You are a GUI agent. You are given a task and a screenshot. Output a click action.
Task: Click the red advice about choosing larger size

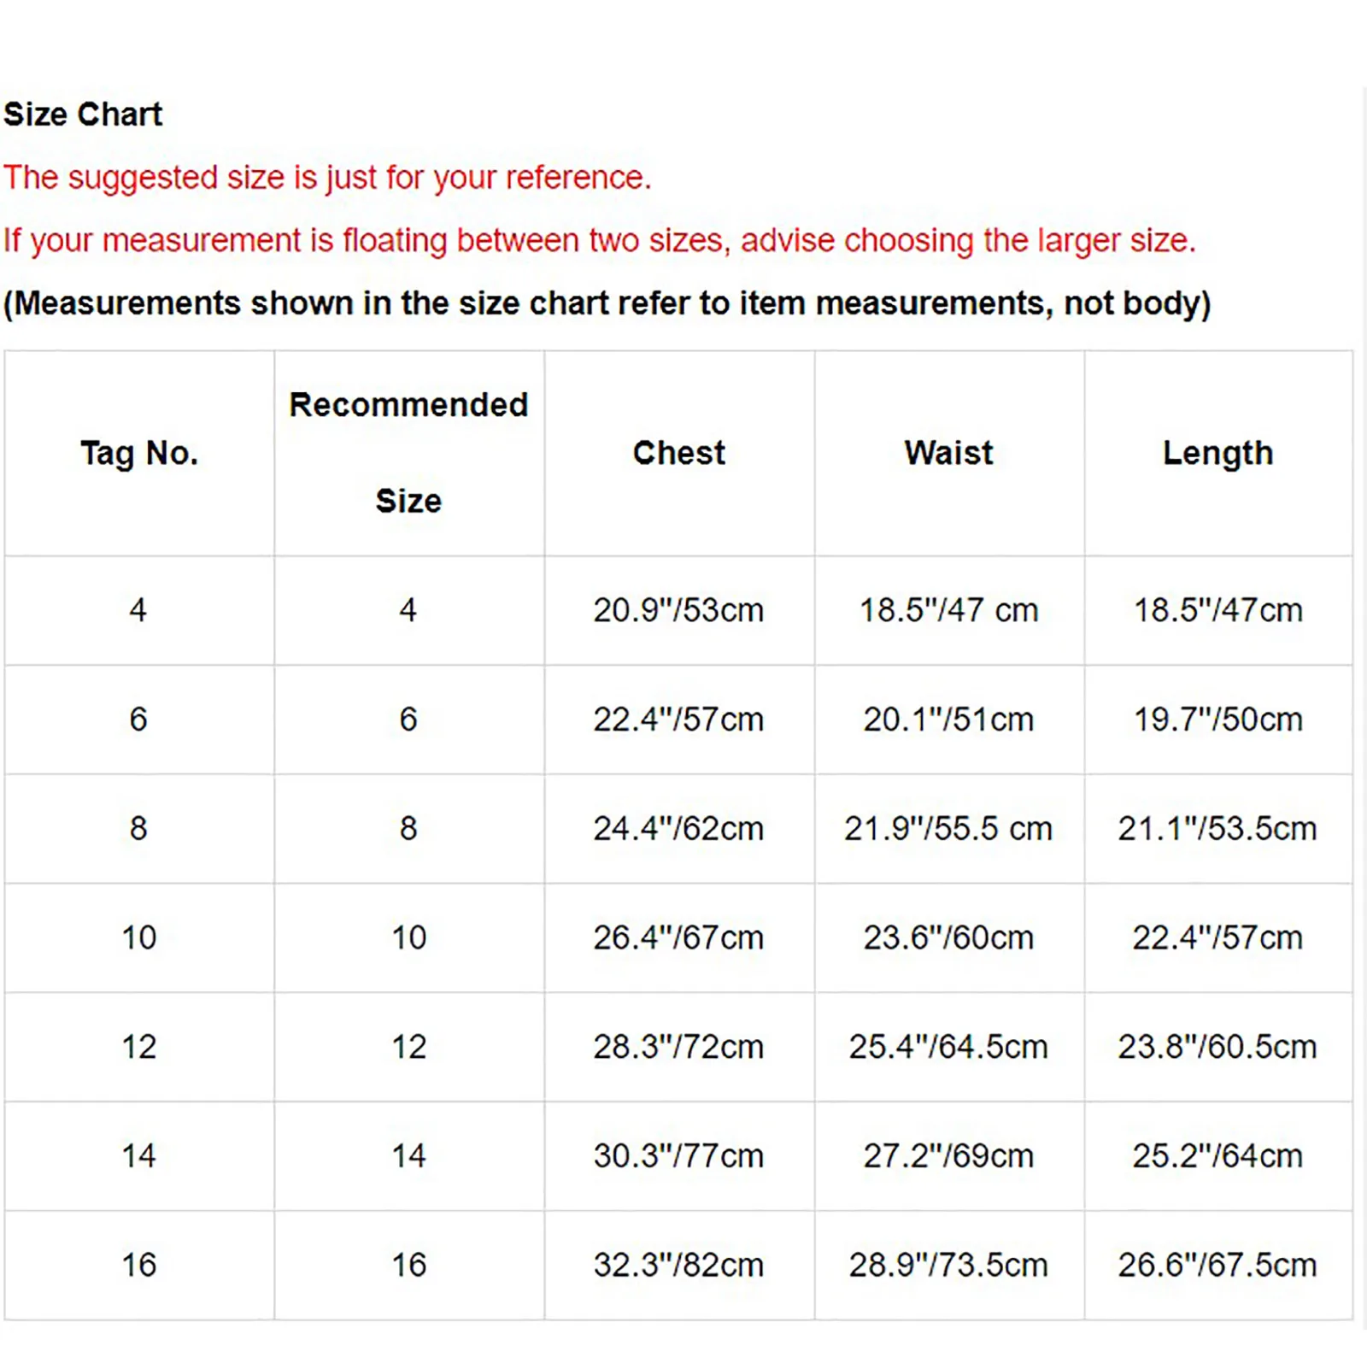tap(599, 241)
